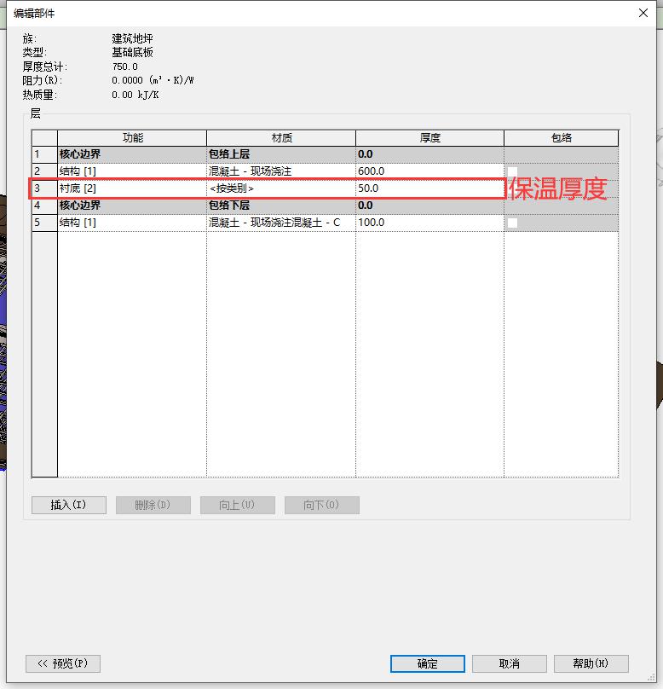Click material 混凝土 - 现场浇注混凝土 - C
663x689 pixels.
pyautogui.click(x=281, y=223)
